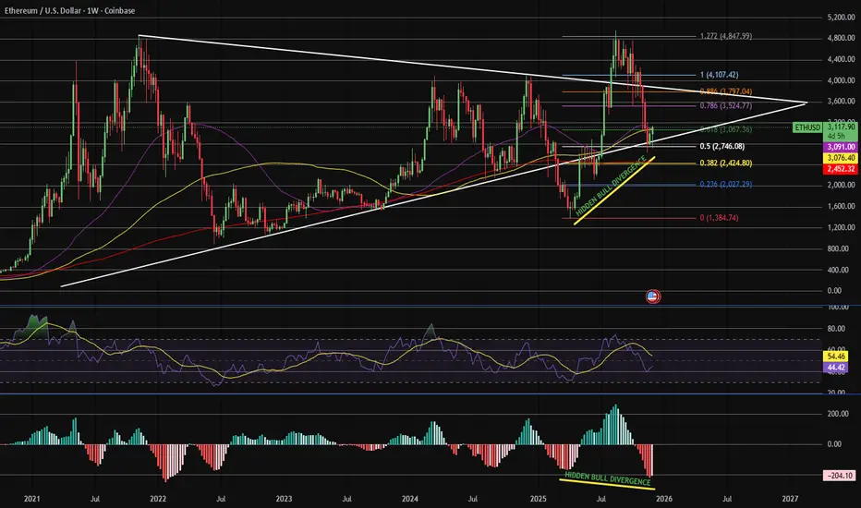Screen dimensions: 861x508
Task: Select the green ETHUSD symbol price label
Action: [807, 127]
